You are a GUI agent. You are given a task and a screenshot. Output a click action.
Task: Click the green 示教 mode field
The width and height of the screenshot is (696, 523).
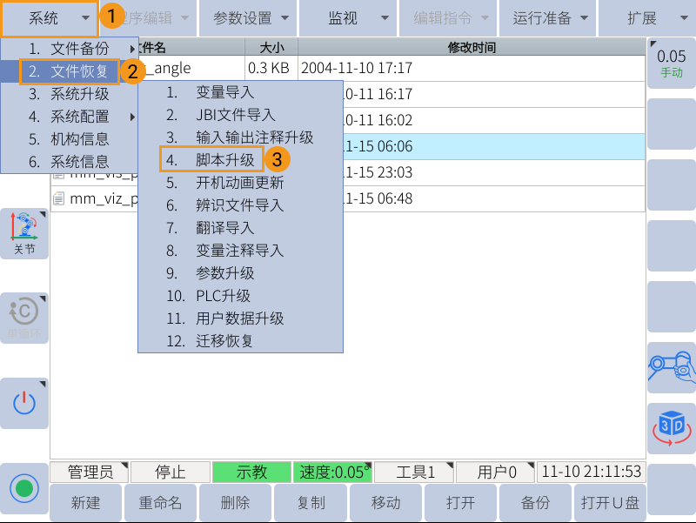(x=251, y=472)
